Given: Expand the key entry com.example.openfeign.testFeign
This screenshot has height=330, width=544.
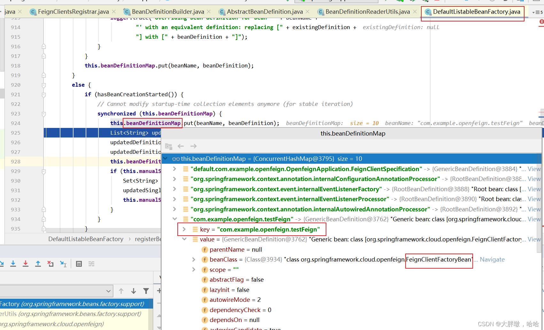Looking at the screenshot, I should click(184, 229).
